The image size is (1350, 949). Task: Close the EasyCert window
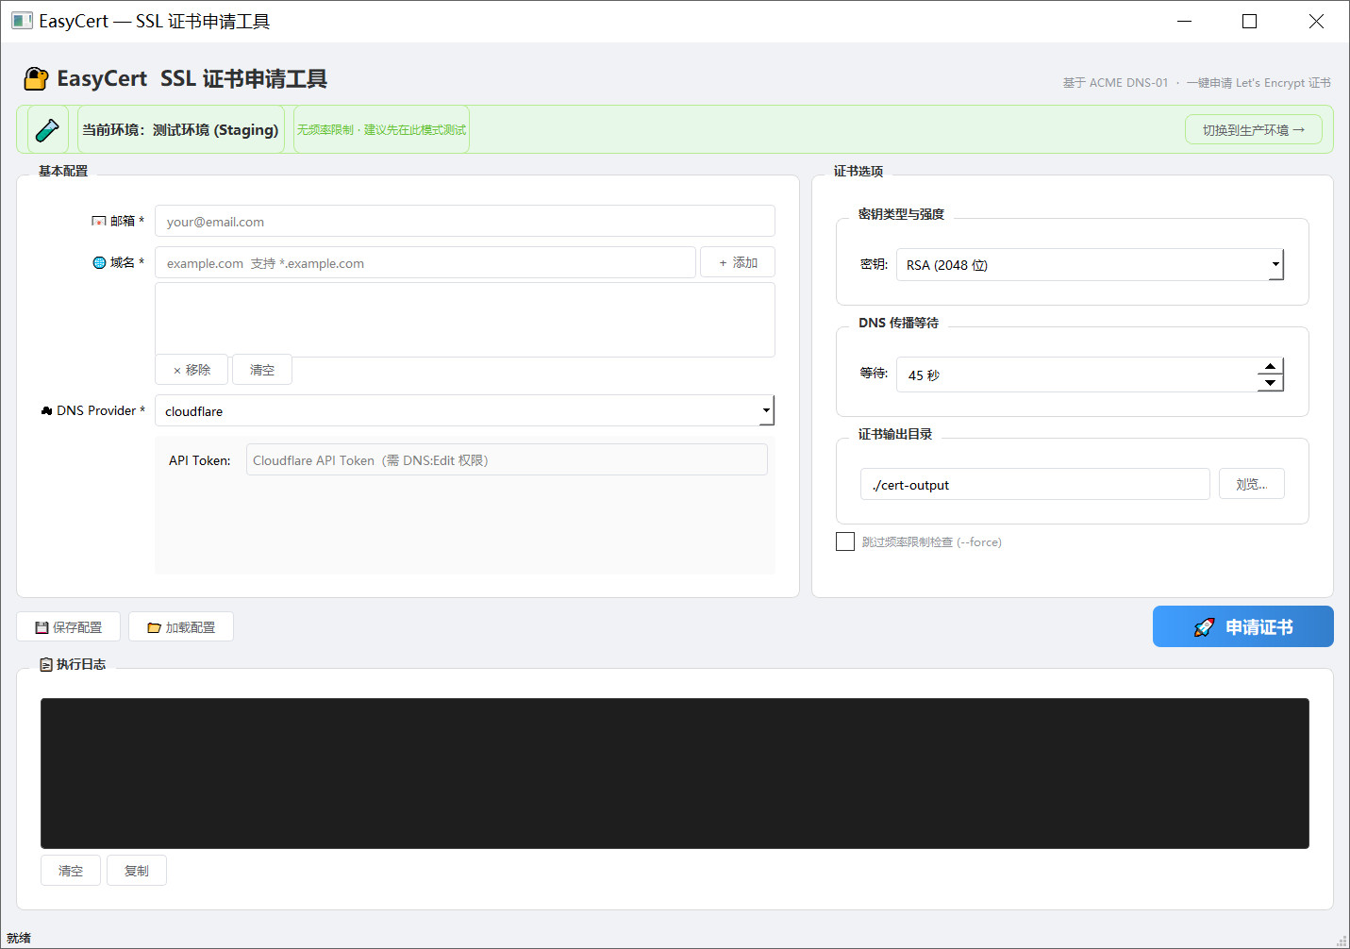1316,21
